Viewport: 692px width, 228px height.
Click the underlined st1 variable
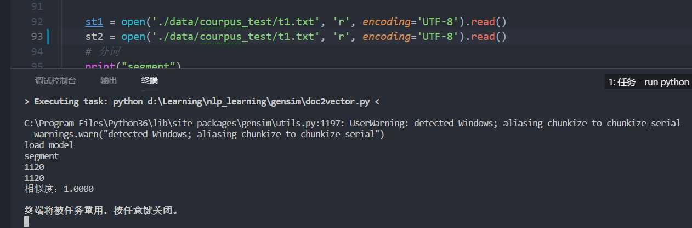[94, 22]
